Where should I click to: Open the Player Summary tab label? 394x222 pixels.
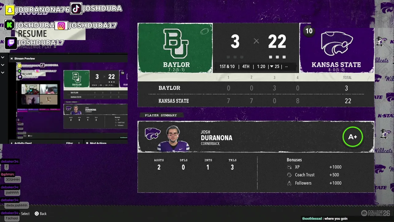(x=161, y=115)
